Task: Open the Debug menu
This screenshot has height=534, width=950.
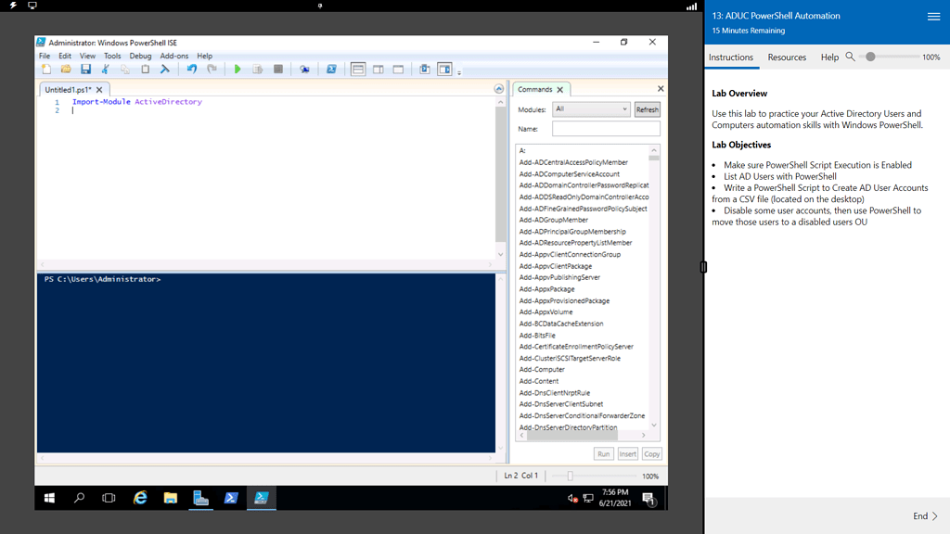Action: (x=140, y=55)
